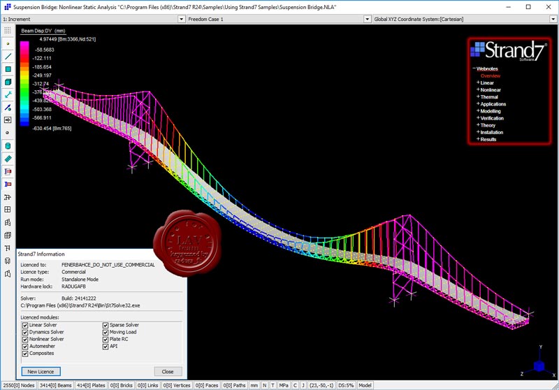Toggle the Linear Solver checkbox
559x390 pixels.
click(x=26, y=325)
